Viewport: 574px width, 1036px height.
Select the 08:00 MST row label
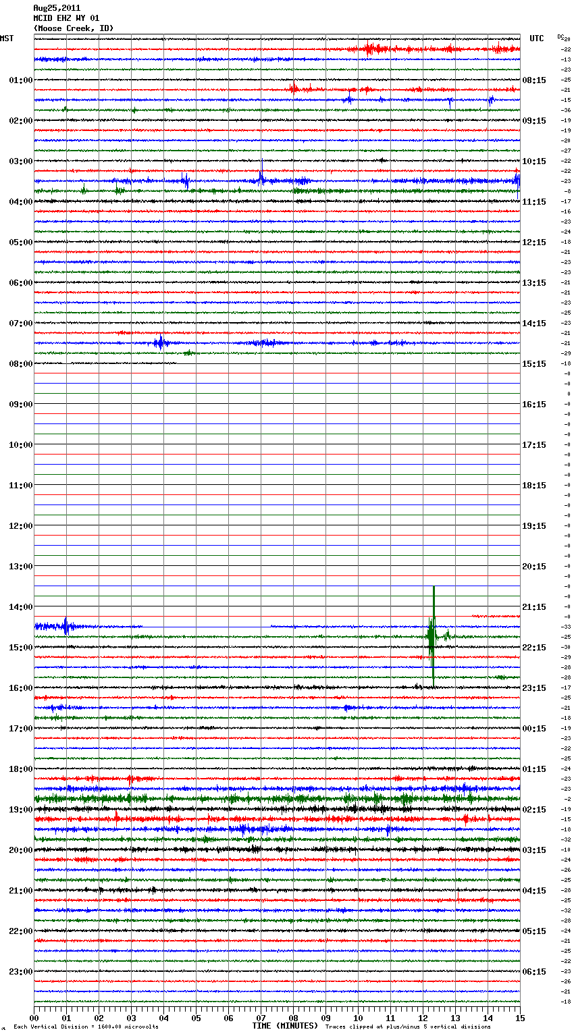pyautogui.click(x=21, y=364)
